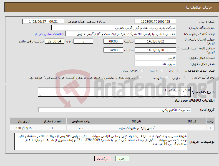Click the item name آداپتور باتری و ملزومات مرتبط
The image size is (219, 166).
[136, 128]
